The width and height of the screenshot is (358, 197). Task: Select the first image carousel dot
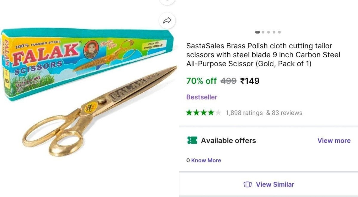(257, 32)
